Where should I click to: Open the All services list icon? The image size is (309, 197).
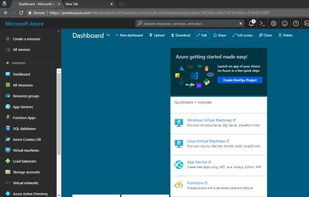pyautogui.click(x=8, y=50)
